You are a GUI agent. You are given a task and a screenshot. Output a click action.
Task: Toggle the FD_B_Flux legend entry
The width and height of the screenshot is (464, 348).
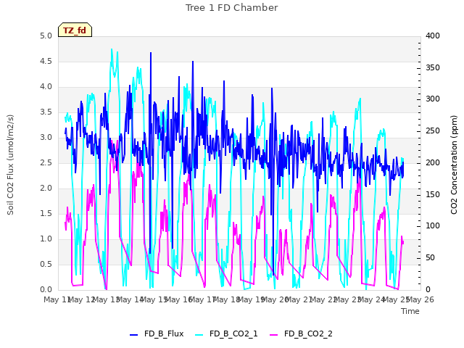click(157, 334)
